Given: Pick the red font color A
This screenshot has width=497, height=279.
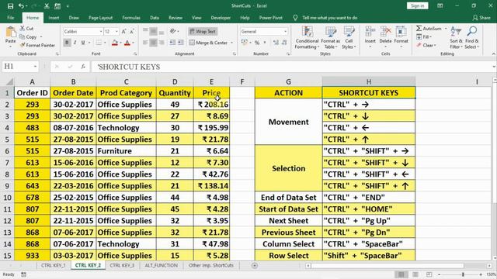Looking at the screenshot, I should pyautogui.click(x=127, y=43).
